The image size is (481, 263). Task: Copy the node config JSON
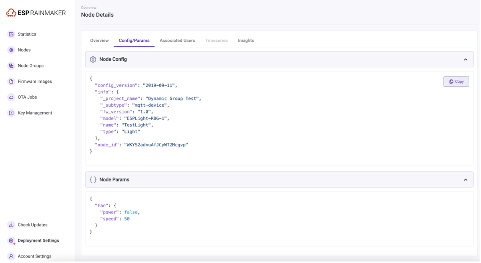pyautogui.click(x=456, y=82)
